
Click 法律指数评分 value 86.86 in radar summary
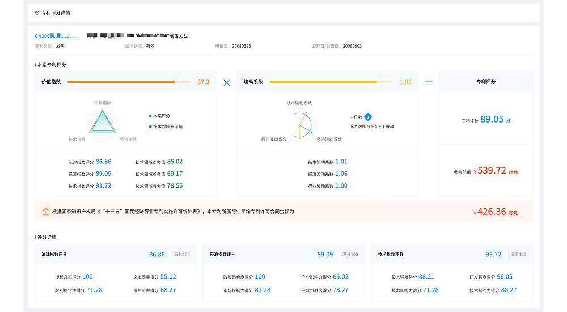[x=103, y=162]
